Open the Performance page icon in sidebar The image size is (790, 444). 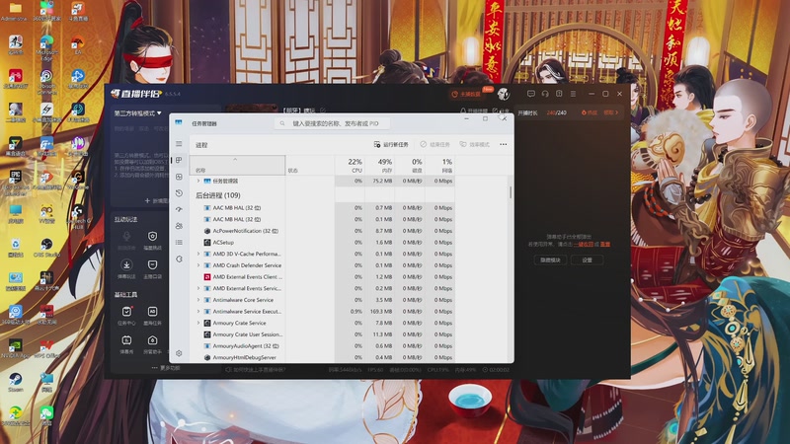point(179,177)
